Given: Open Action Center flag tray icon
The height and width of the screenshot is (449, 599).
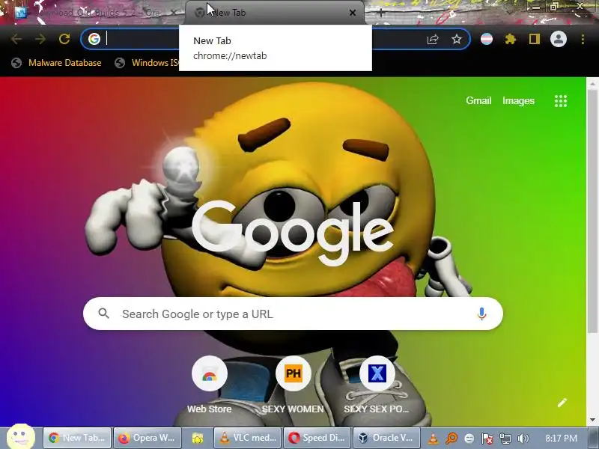Looking at the screenshot, I should [487, 439].
